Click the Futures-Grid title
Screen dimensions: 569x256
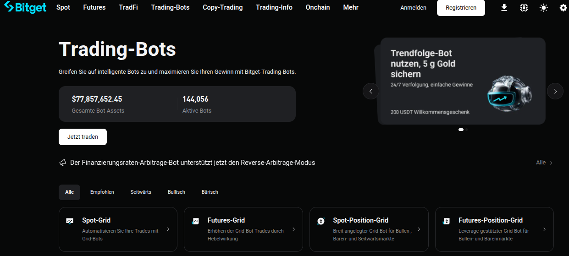click(x=226, y=220)
